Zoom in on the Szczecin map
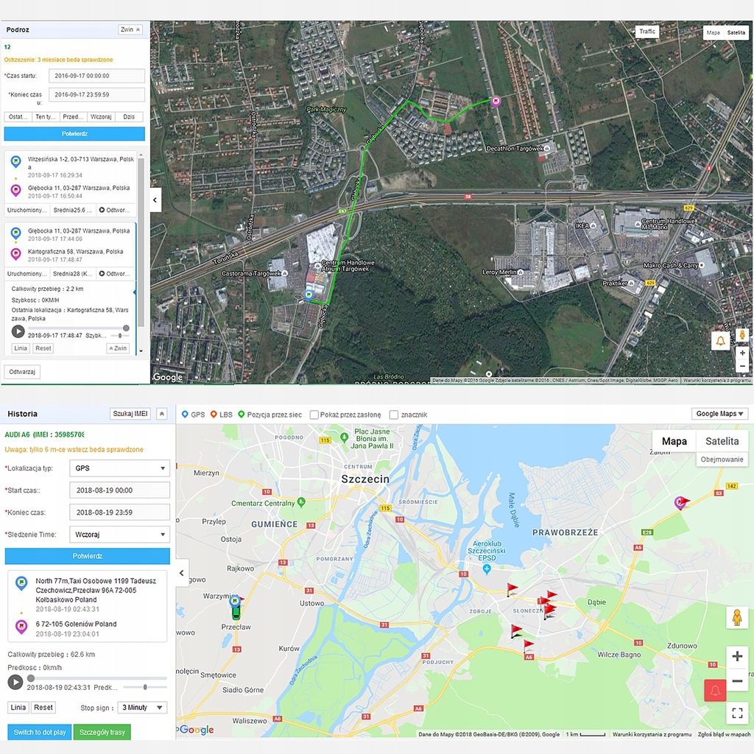The image size is (754, 754). pyautogui.click(x=737, y=656)
